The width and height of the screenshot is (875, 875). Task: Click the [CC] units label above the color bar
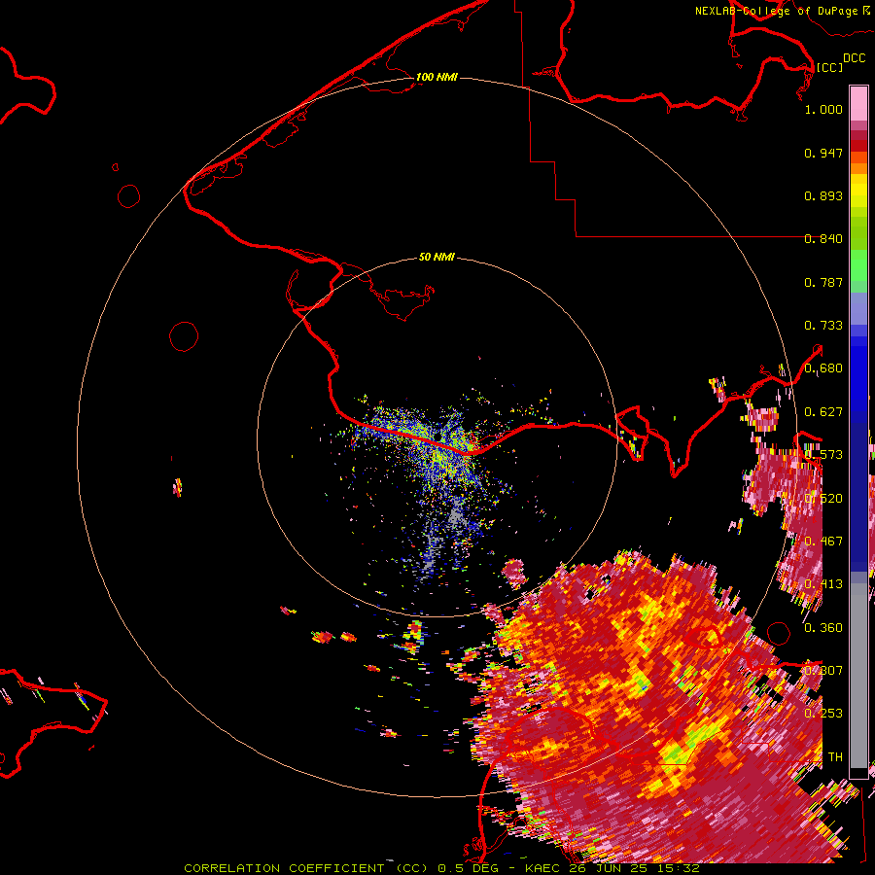(x=828, y=67)
